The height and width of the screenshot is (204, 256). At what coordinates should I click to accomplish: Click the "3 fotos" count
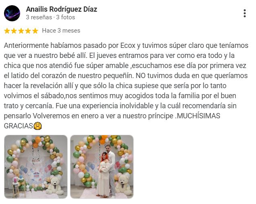[x=66, y=17]
